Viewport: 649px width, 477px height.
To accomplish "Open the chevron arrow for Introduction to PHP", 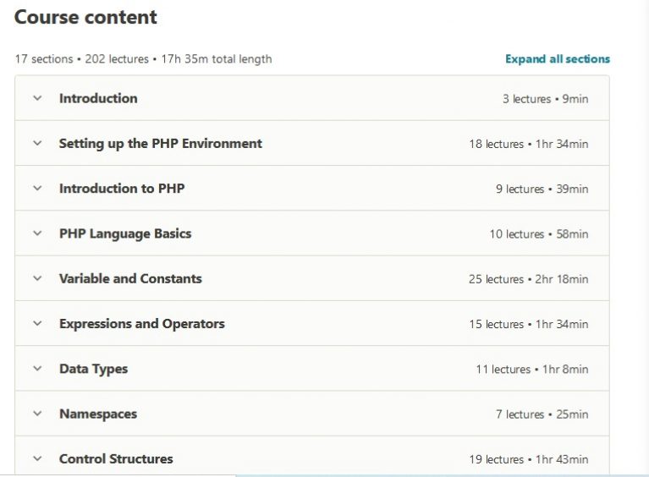I will tap(38, 189).
